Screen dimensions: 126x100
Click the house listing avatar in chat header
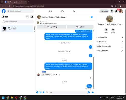tap(39, 17)
